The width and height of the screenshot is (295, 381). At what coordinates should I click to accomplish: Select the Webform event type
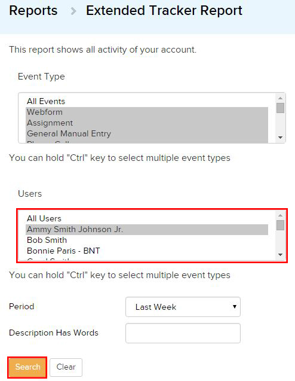[147, 112]
